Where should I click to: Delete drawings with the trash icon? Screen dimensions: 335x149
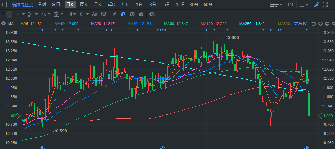(x=141, y=14)
